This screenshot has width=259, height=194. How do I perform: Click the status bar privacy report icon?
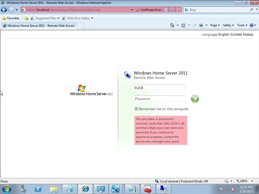[x=226, y=181]
